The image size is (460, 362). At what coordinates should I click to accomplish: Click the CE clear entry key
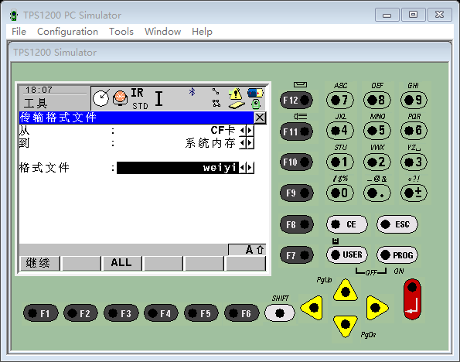click(347, 224)
